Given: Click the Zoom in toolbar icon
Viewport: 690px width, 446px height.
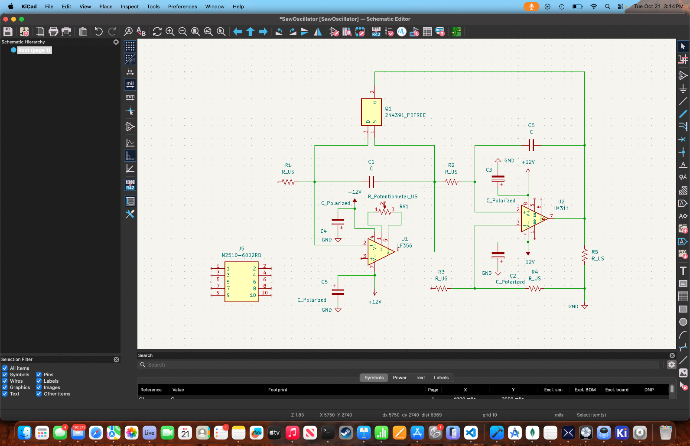Looking at the screenshot, I should coord(170,32).
